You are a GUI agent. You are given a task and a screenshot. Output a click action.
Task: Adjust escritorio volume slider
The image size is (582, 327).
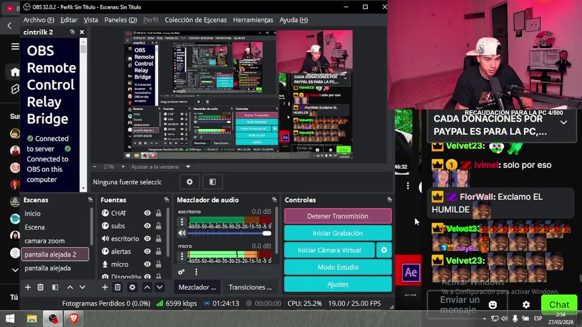(229, 233)
